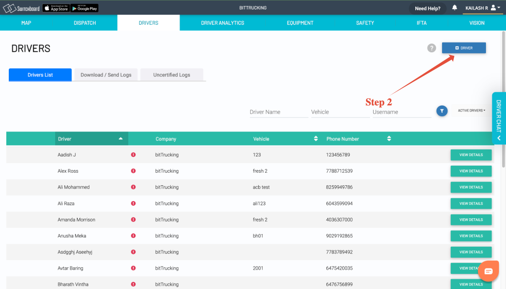Click the warning icon beside Avtar Baring
Image resolution: width=506 pixels, height=289 pixels.
click(x=133, y=268)
